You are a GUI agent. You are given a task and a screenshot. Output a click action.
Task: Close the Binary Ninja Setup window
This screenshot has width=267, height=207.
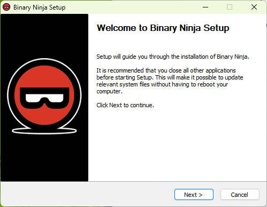coord(254,7)
